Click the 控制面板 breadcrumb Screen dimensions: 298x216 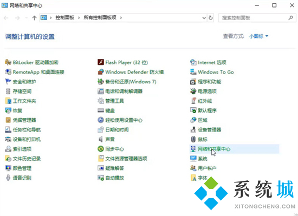65,18
